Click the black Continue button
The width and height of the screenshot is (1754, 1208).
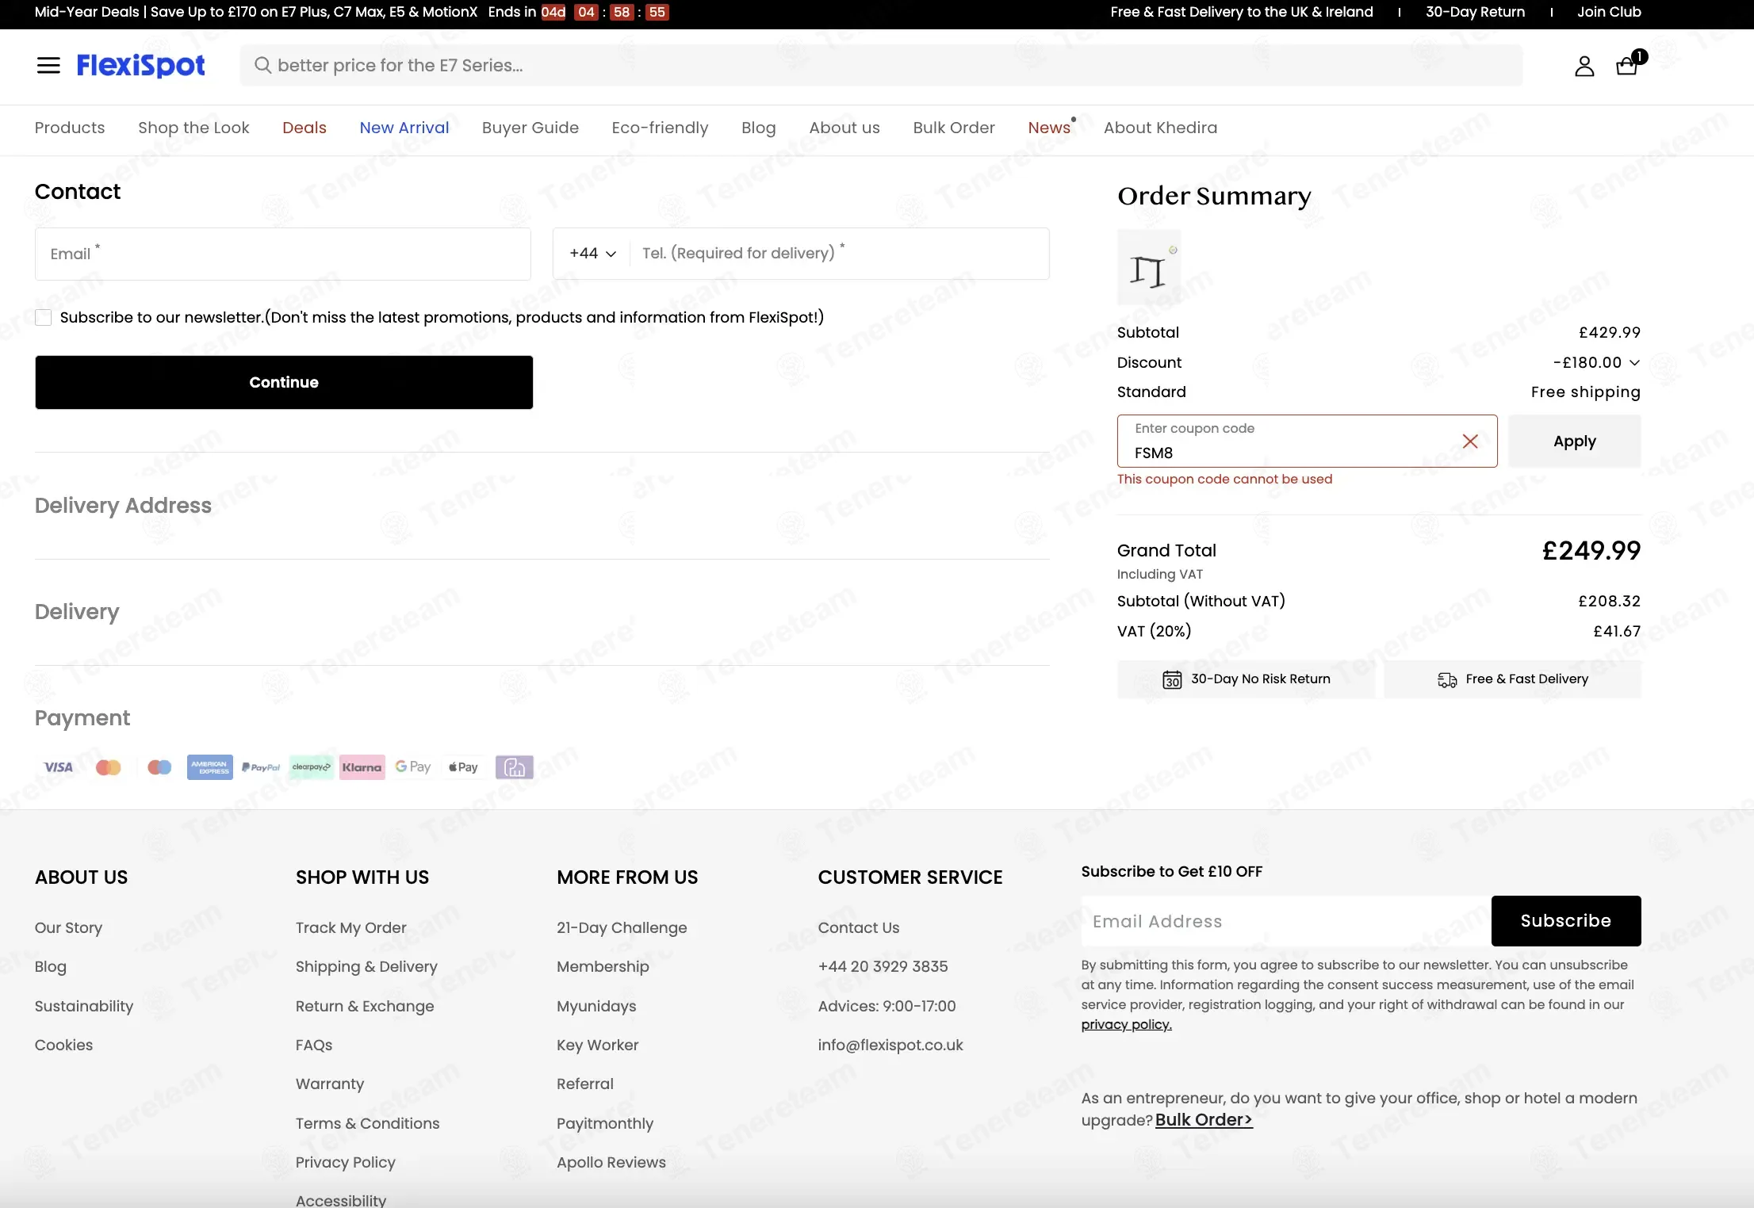(284, 382)
